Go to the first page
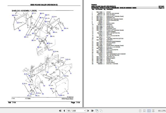166x113 pixels. point(60,111)
